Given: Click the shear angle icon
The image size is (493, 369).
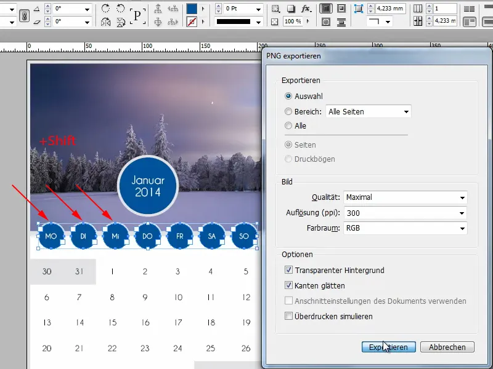Looking at the screenshot, I should coord(37,22).
